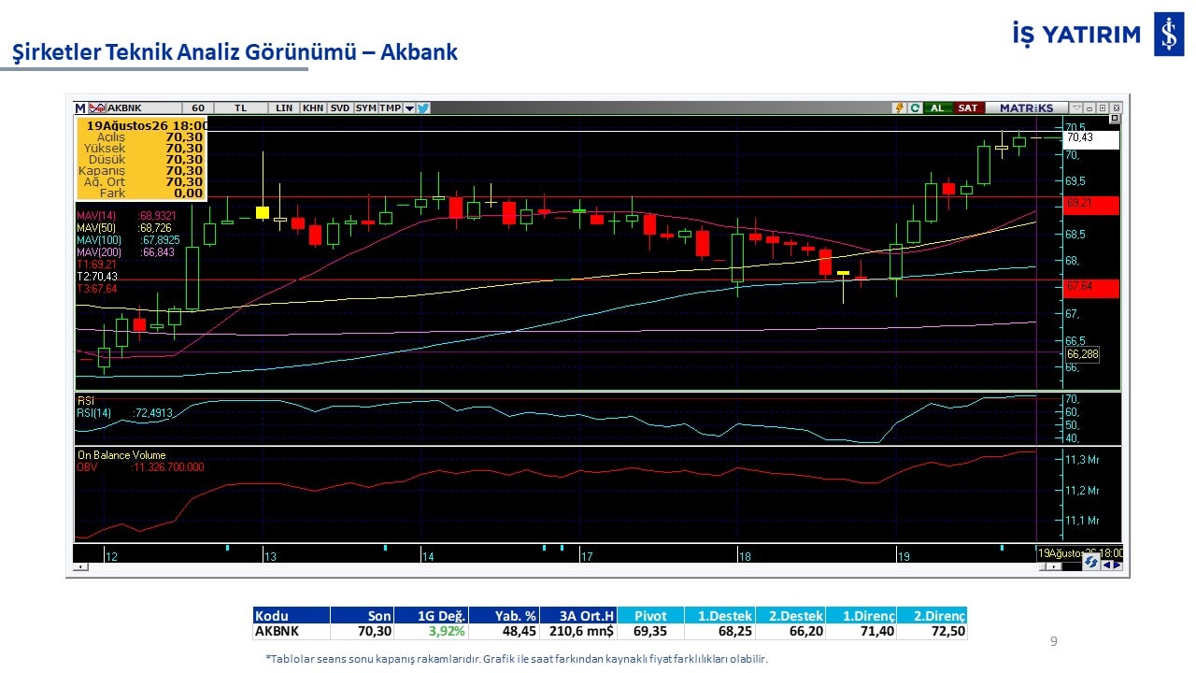Click the OBV value 11.326.700.000
Viewport: 1196px width, 673px height.
tap(168, 467)
